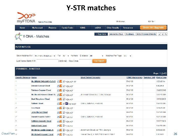Click the Run Report button
This screenshot has width=182, height=136.
click(x=99, y=61)
